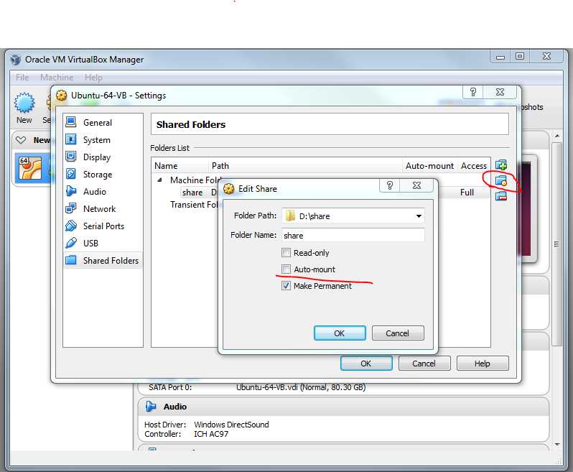Collapse the Machine Folders tree node
This screenshot has height=472, width=573.
pyautogui.click(x=159, y=180)
